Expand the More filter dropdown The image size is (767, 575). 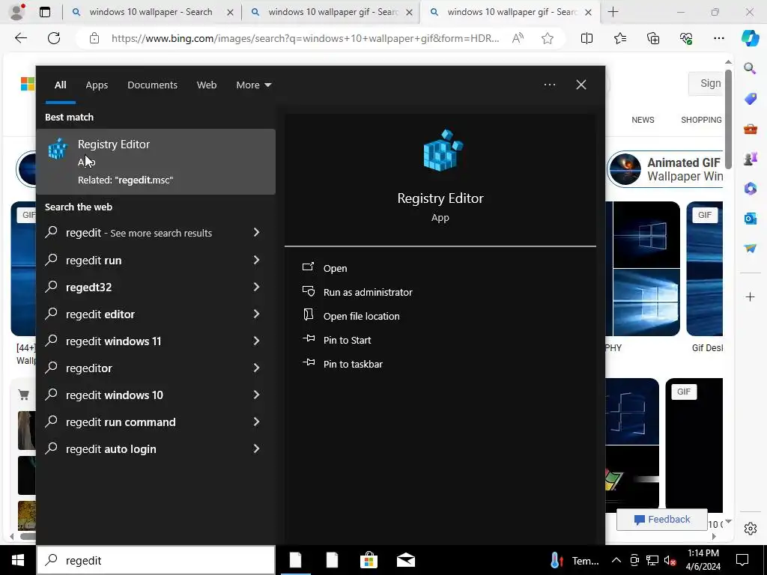253,85
